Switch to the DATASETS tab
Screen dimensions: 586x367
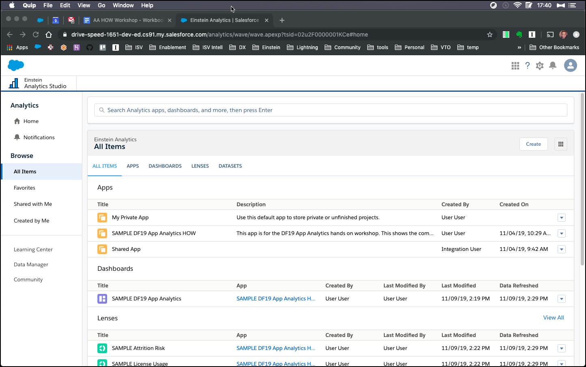coord(230,166)
